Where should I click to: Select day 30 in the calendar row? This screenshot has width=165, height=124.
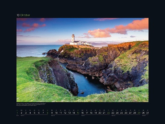point(143,113)
